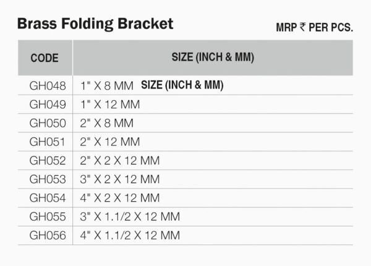Click the 1" X 12 MM size cell
This screenshot has width=371, height=266.
tap(110, 104)
